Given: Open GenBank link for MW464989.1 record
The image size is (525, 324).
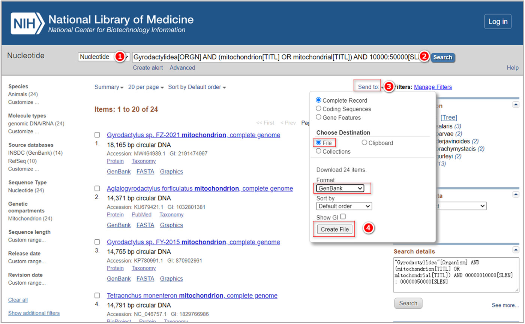Looking at the screenshot, I should (119, 172).
